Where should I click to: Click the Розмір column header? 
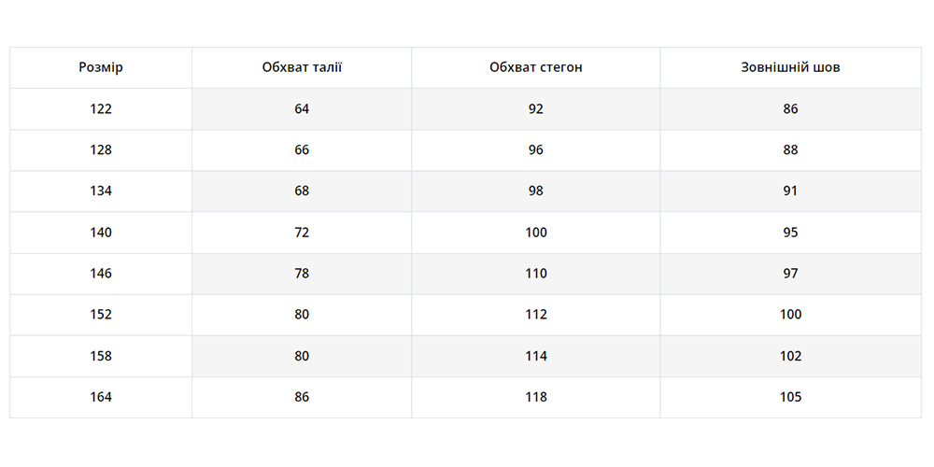101,67
